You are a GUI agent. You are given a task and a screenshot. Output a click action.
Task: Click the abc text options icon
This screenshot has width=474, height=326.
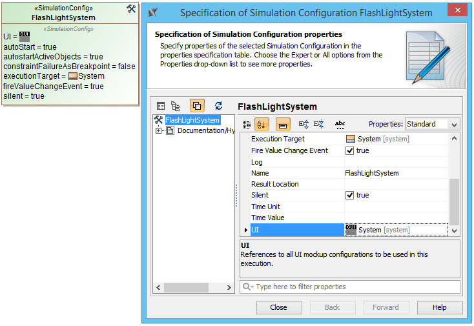[x=340, y=124]
